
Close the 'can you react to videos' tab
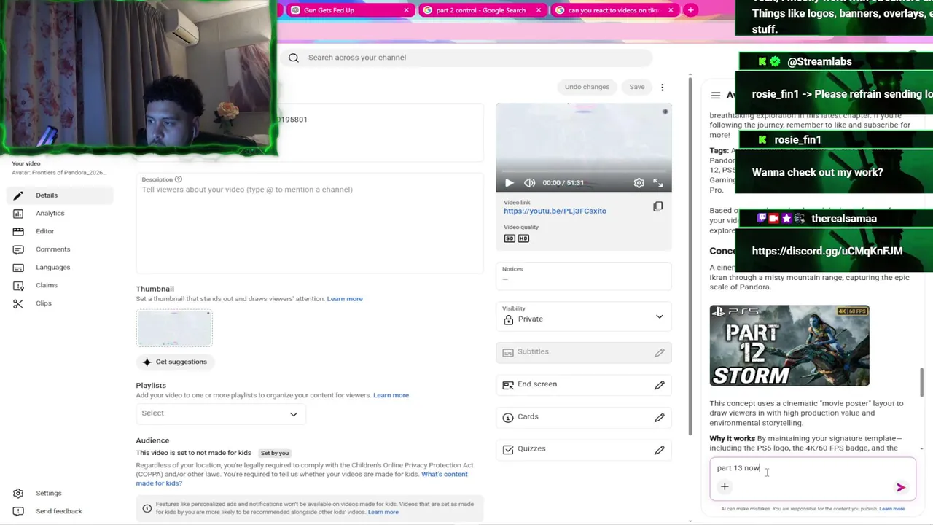point(671,10)
